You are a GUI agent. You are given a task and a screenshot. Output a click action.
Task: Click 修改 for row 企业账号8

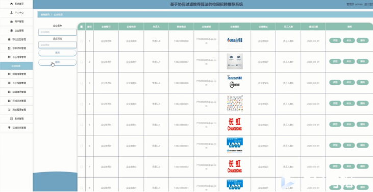(x=349, y=41)
